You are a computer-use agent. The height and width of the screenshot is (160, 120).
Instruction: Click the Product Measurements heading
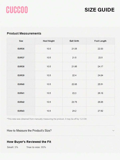point(24,33)
